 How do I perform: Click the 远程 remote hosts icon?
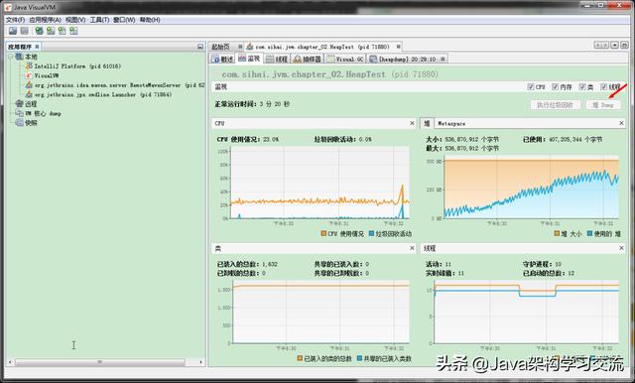[x=19, y=104]
